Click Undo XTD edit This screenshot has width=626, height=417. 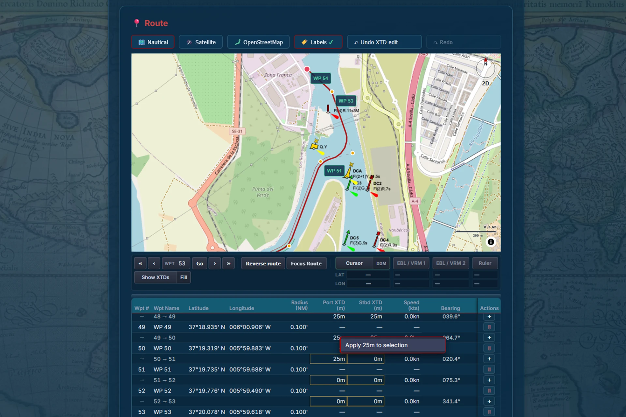click(x=384, y=42)
